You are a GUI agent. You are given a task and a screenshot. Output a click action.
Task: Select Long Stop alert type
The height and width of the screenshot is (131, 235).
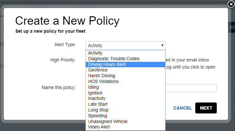pos(126,110)
